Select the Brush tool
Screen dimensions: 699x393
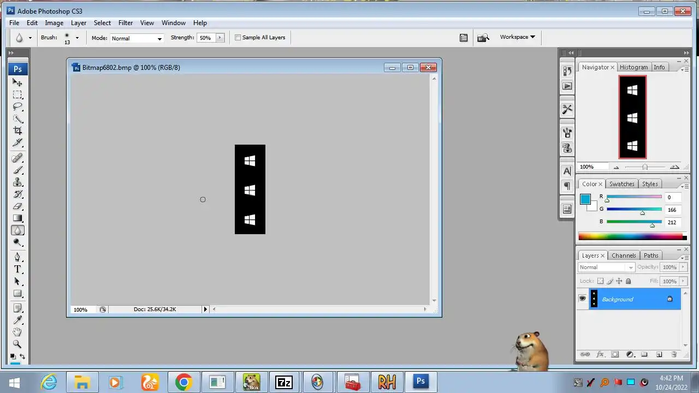pos(17,170)
